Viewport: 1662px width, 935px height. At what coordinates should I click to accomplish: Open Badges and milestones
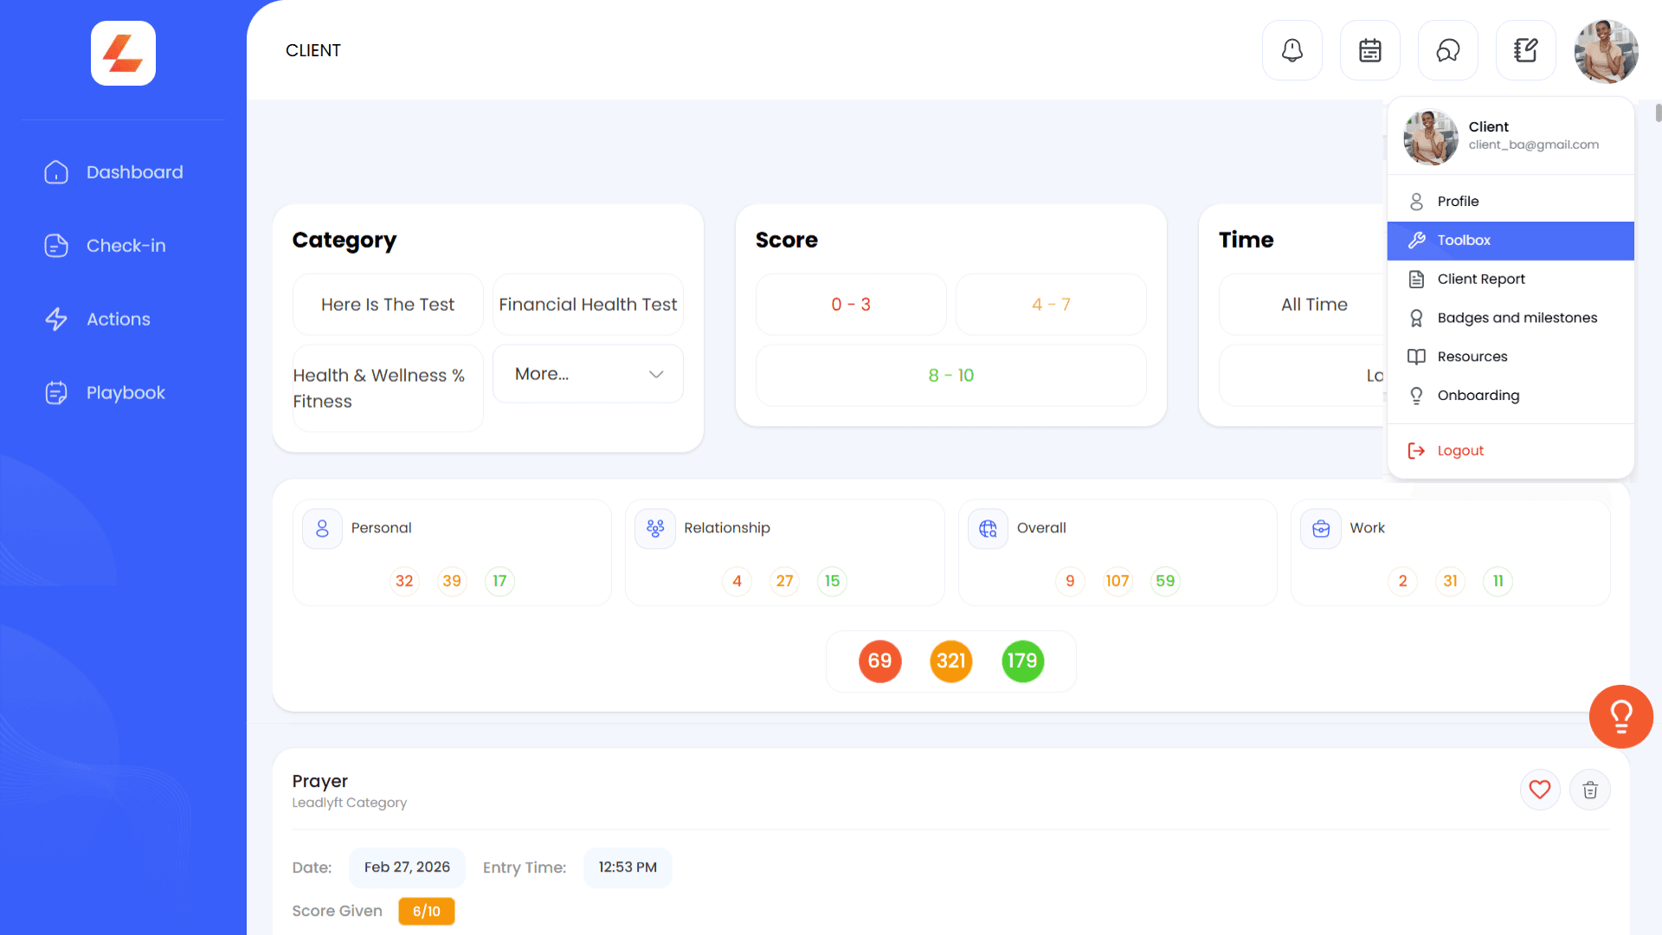click(x=1511, y=318)
